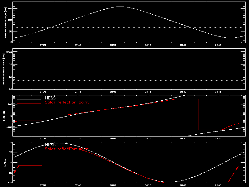Click the 10.0 tick label on Noon angle plot

10,65
